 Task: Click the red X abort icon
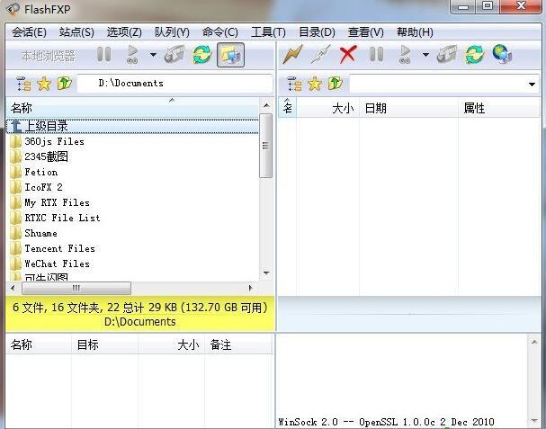[x=348, y=55]
